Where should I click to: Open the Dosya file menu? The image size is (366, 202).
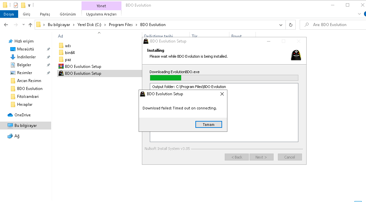(9, 14)
